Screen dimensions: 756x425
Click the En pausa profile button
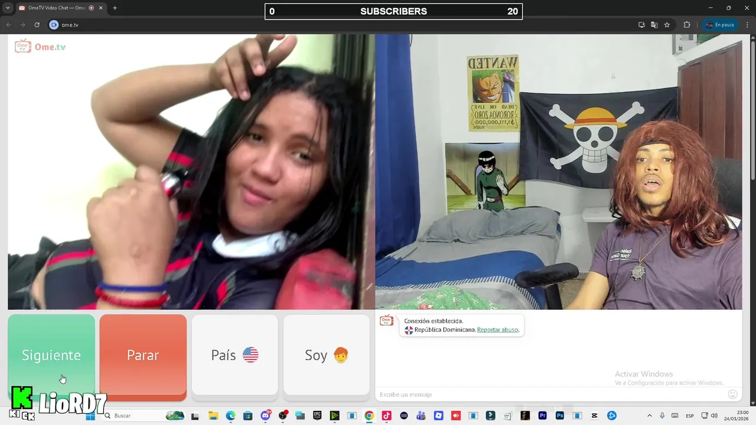[x=719, y=25]
